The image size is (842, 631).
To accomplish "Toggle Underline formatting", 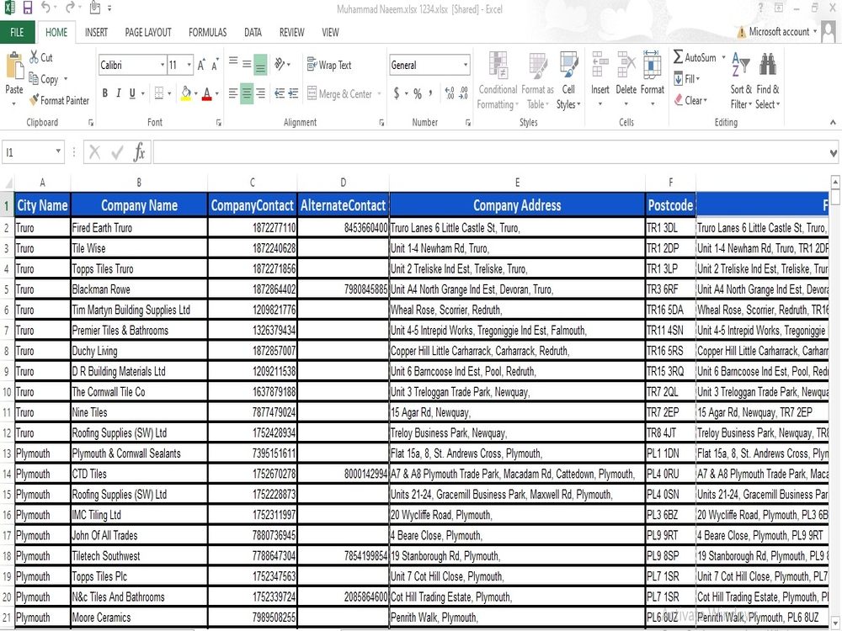I will pos(132,93).
